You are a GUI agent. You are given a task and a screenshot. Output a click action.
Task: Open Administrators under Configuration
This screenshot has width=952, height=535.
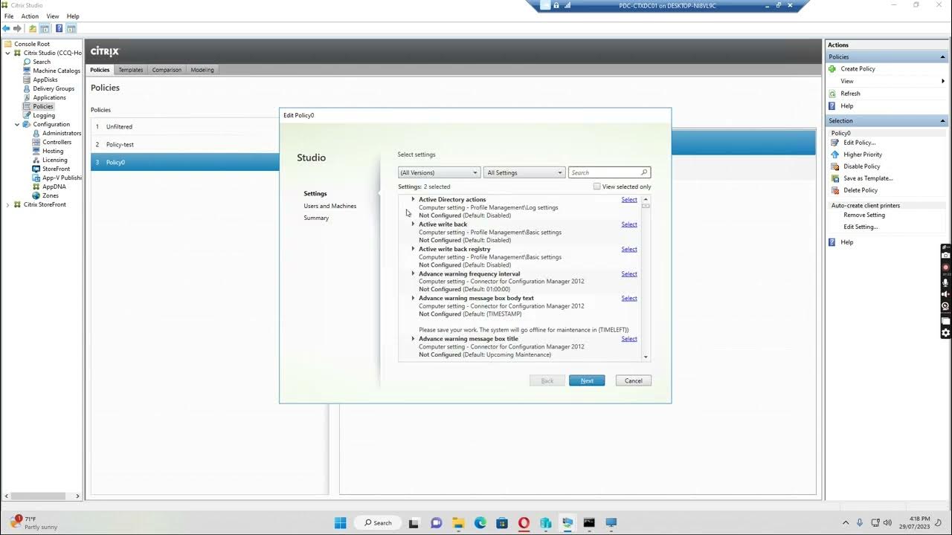pyautogui.click(x=62, y=133)
